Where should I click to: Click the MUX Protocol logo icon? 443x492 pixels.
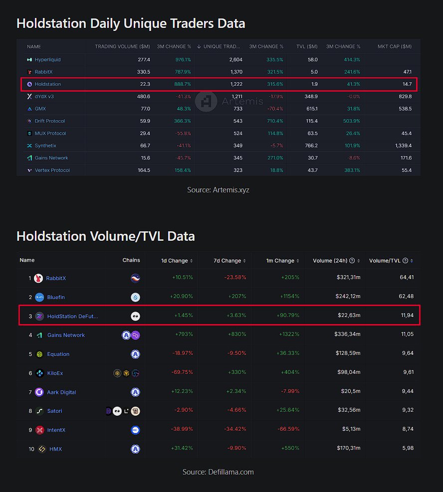29,134
